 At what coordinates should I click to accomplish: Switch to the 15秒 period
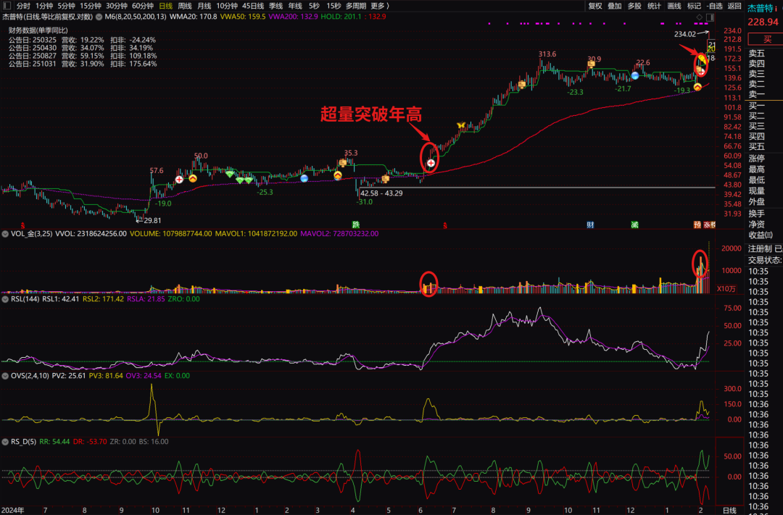click(x=333, y=6)
